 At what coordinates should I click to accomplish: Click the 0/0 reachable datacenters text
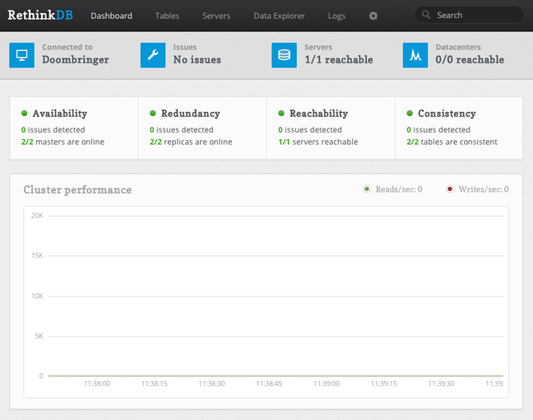tap(470, 60)
